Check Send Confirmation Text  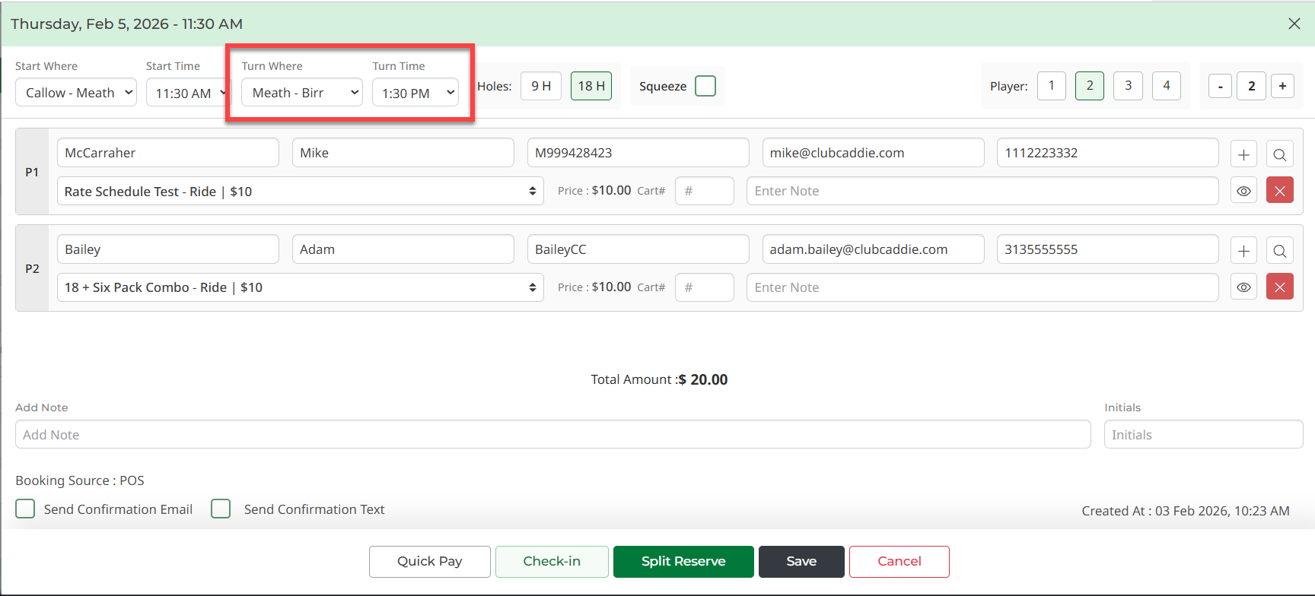221,509
